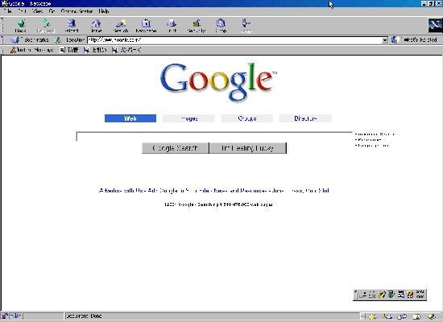This screenshot has height=322, width=443.
Task: Open the What's Related menu
Action: point(414,39)
